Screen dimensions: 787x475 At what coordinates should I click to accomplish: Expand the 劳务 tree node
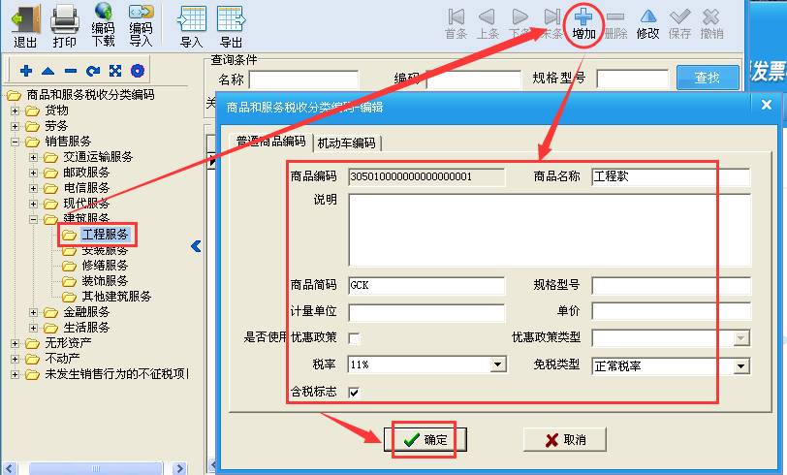pyautogui.click(x=16, y=126)
